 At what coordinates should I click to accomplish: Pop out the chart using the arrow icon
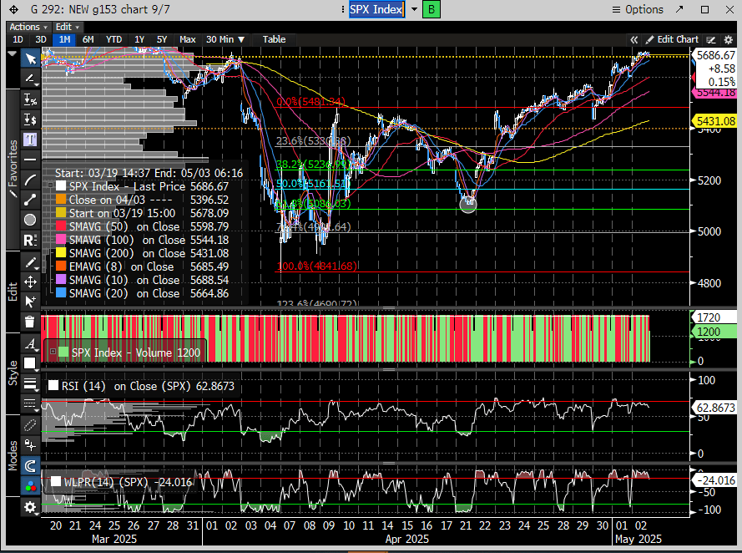click(679, 9)
